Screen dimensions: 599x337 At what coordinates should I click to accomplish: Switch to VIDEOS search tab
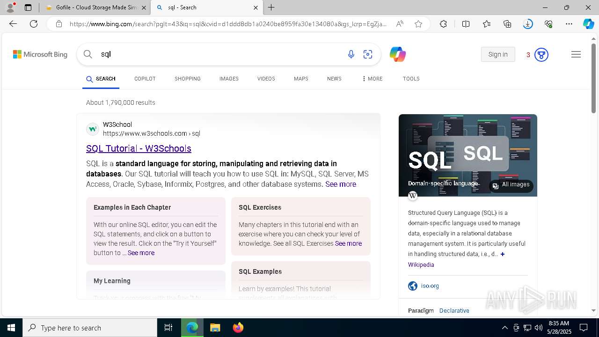[x=266, y=79]
